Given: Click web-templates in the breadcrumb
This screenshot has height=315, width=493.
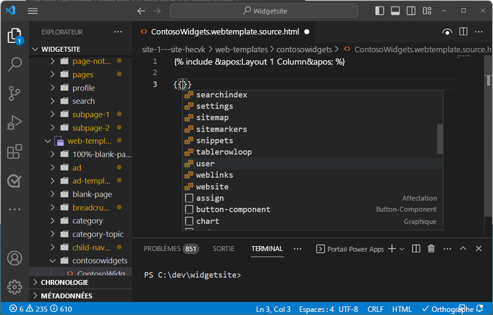Looking at the screenshot, I should pyautogui.click(x=241, y=49).
